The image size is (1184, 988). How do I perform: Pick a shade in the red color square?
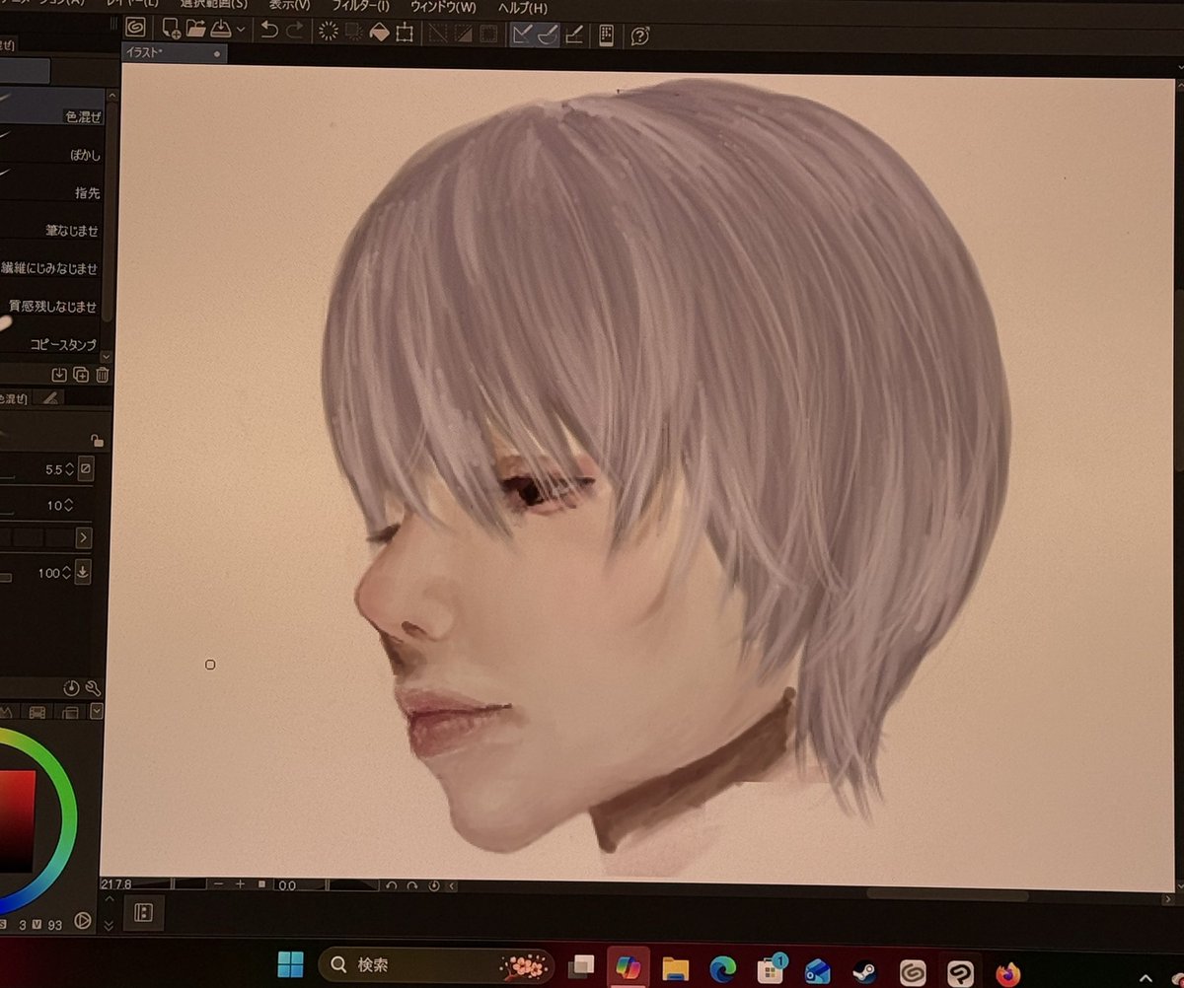click(x=16, y=820)
